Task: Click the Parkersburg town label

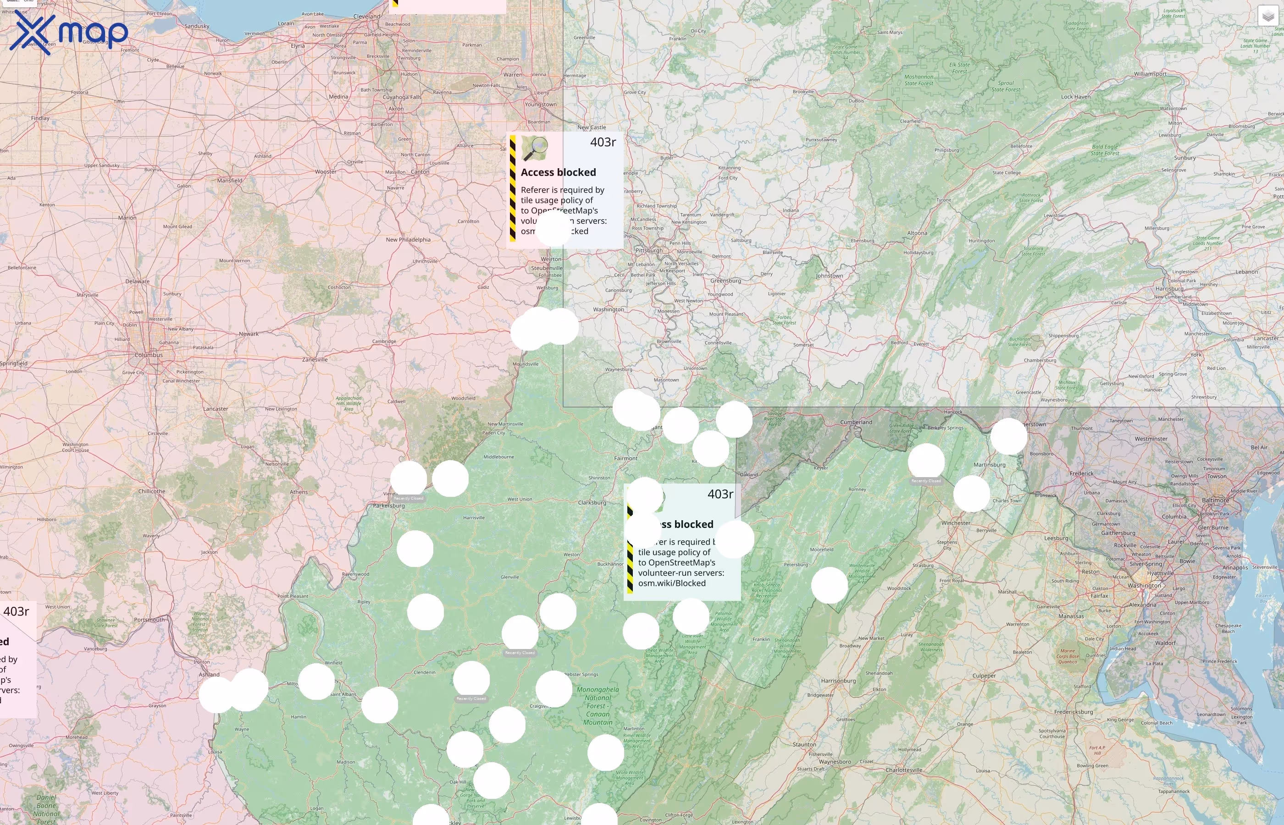Action: click(x=388, y=505)
